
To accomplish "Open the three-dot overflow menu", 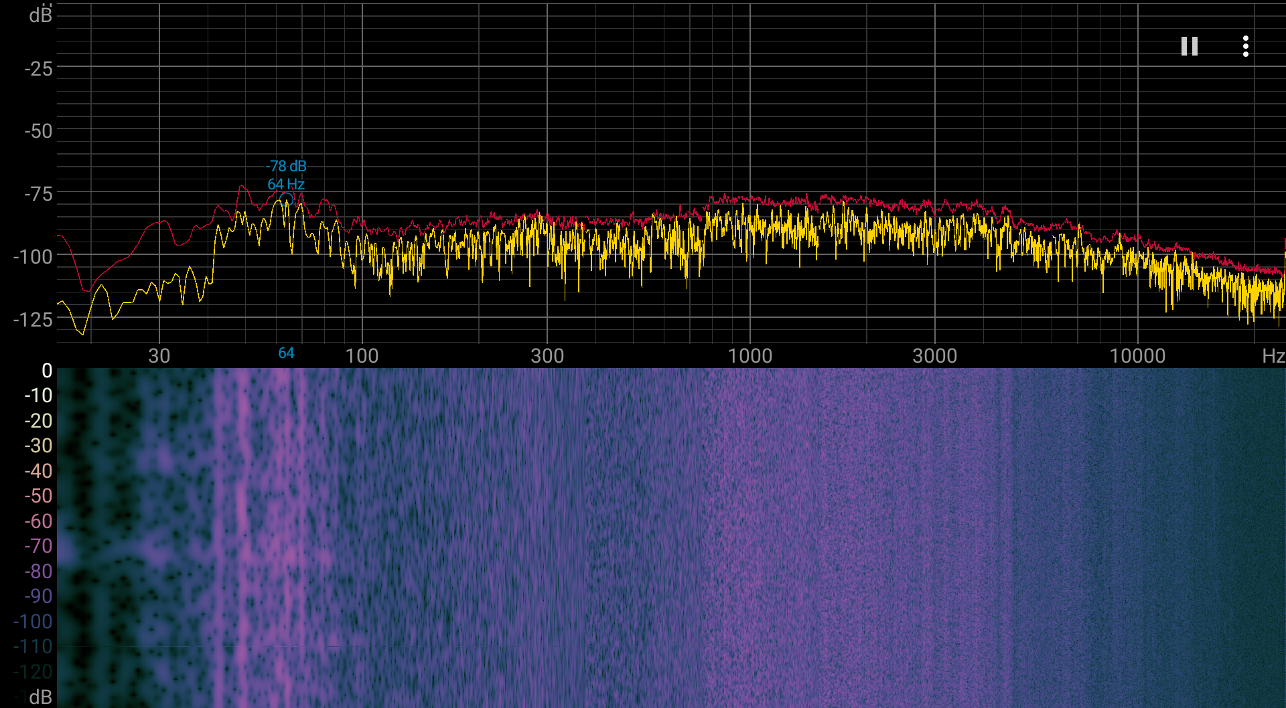I will [1245, 46].
